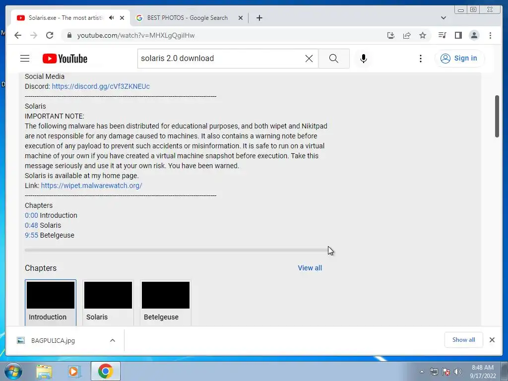Click the lock site info icon
508x381 pixels.
[69, 35]
